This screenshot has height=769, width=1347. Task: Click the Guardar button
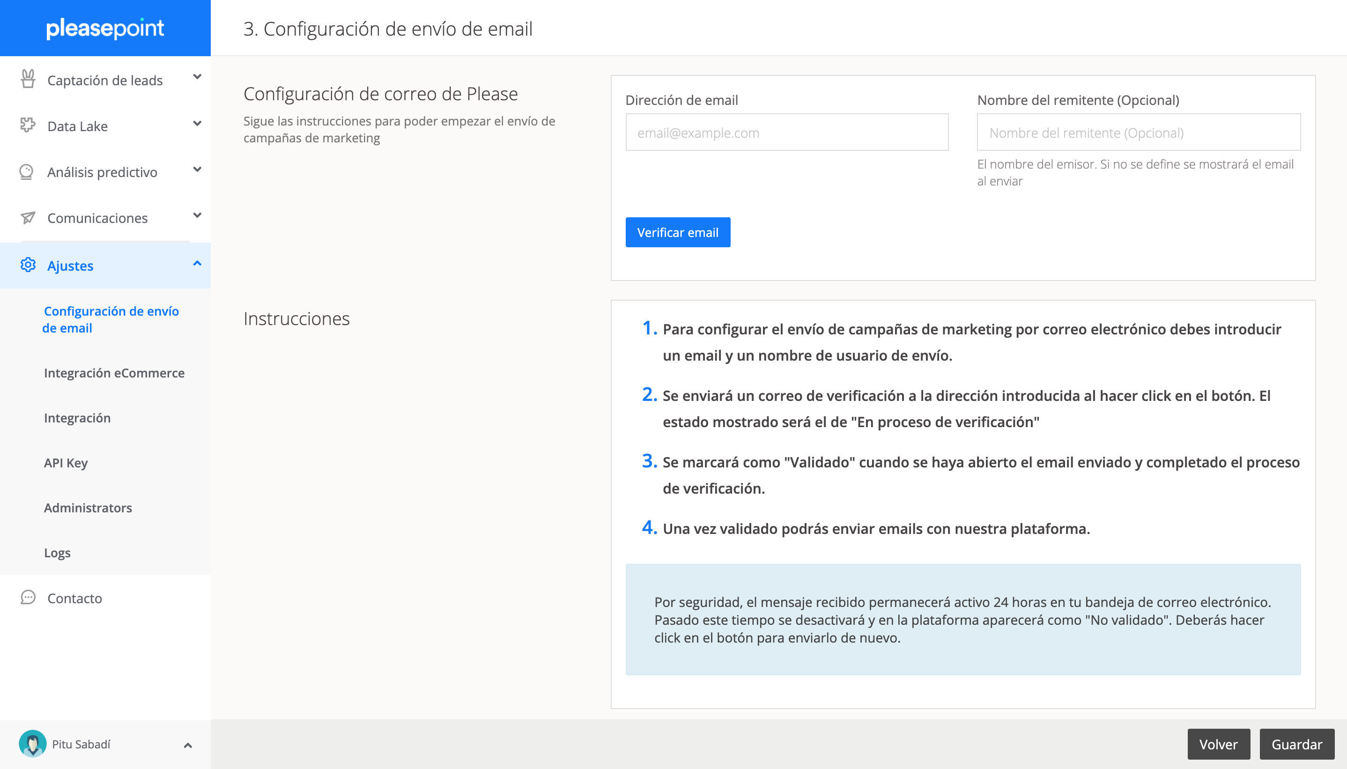pyautogui.click(x=1296, y=744)
